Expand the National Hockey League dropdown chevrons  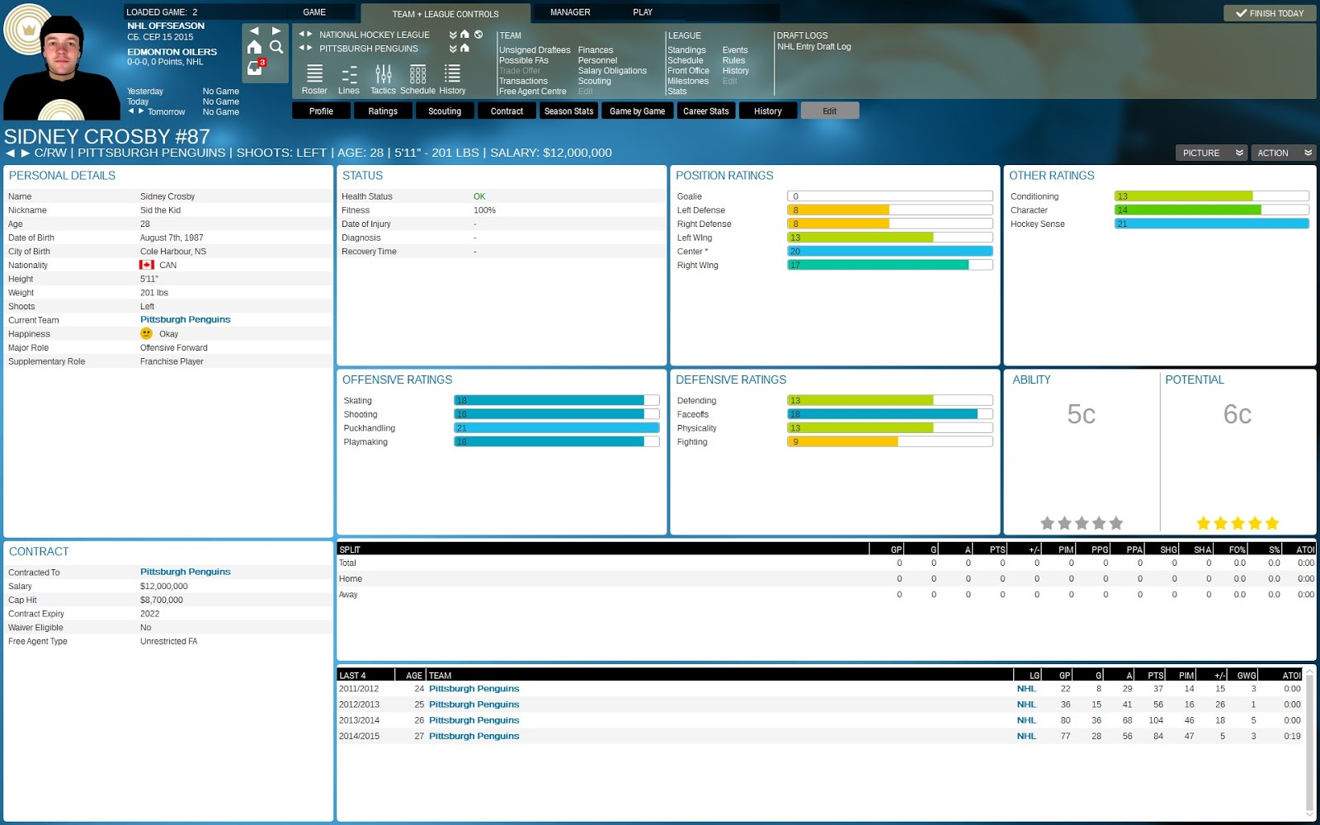click(x=453, y=35)
